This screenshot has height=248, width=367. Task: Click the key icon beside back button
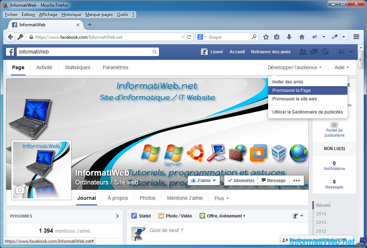coord(20,37)
